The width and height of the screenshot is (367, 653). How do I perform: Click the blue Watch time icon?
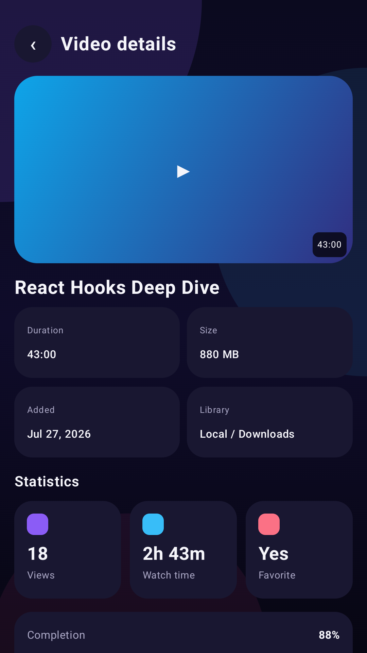pyautogui.click(x=153, y=524)
